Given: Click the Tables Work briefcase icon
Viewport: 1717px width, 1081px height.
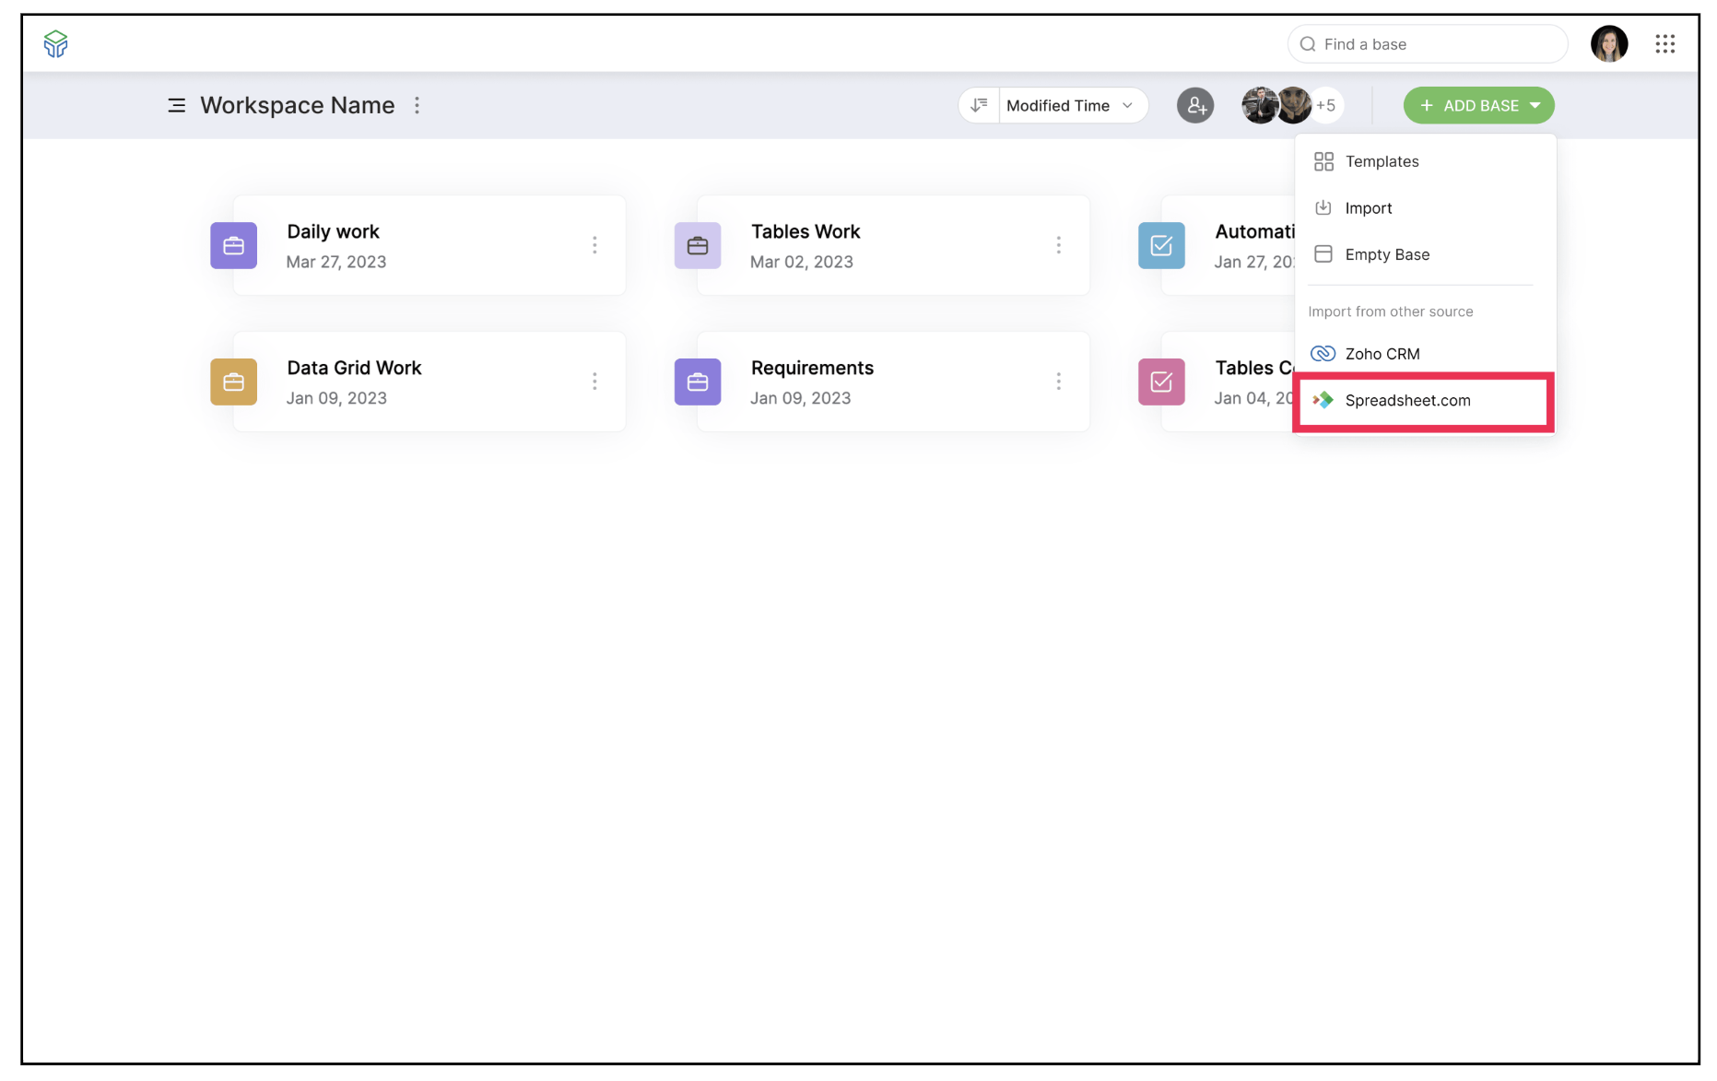Looking at the screenshot, I should coord(698,245).
